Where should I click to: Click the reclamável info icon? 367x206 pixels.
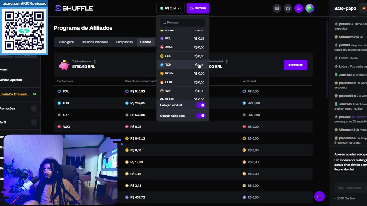(x=226, y=62)
